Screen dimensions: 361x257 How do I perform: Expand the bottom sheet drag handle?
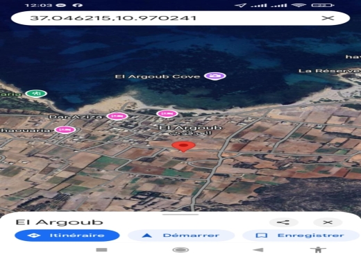click(180, 215)
